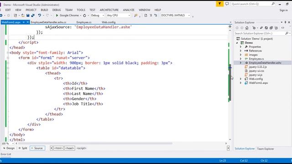292x164 pixels.
Task: Select jquery-1.11.2.js in Solution Explorer
Action: tap(258, 67)
